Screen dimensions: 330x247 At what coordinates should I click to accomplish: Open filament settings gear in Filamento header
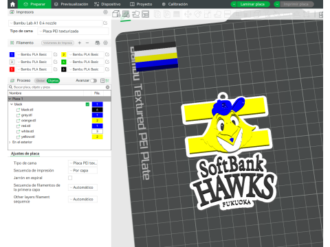[105, 43]
